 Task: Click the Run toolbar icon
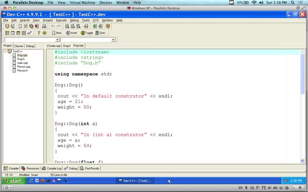pos(12,33)
